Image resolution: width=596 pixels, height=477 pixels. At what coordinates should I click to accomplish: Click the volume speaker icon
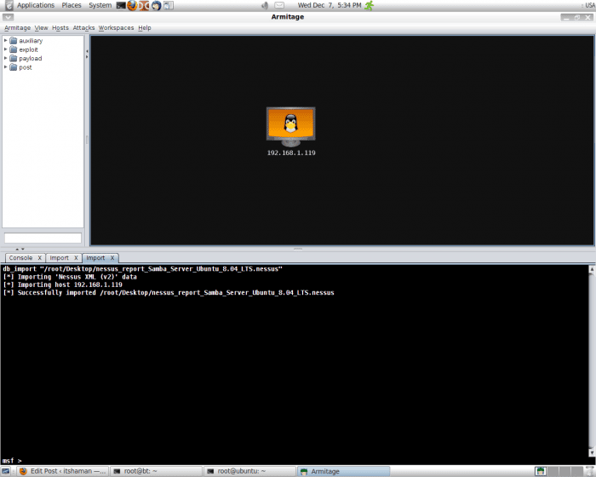(x=265, y=5)
